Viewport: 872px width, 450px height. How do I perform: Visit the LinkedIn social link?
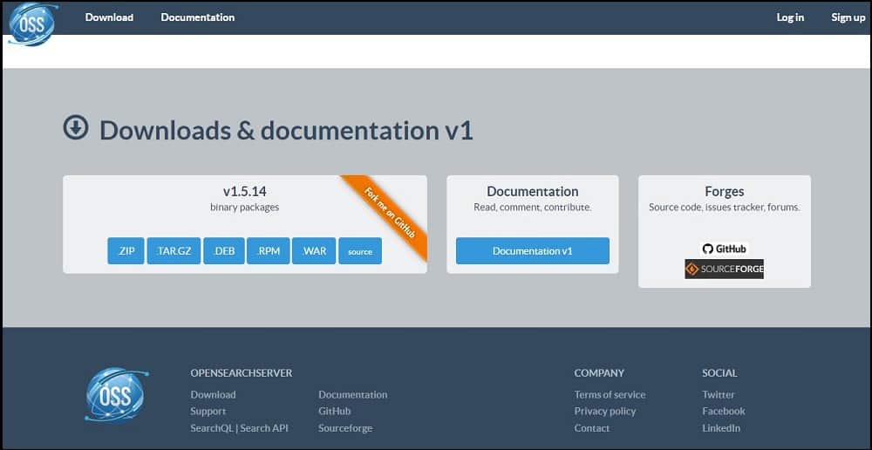721,427
